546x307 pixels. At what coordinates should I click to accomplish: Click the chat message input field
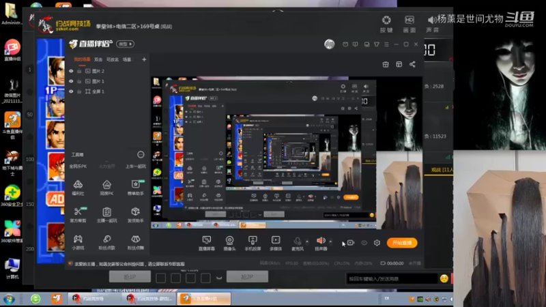point(392,278)
